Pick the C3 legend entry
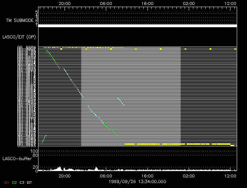 point(23,182)
